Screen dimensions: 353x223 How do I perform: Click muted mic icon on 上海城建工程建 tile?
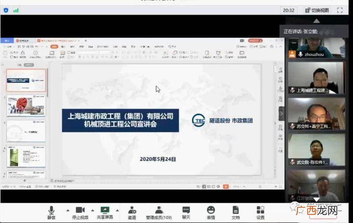(x=292, y=90)
